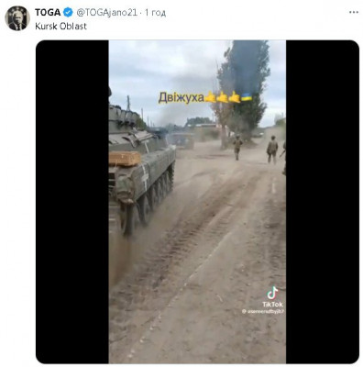Click the TOGA display name
The image size is (363, 367).
pos(48,13)
